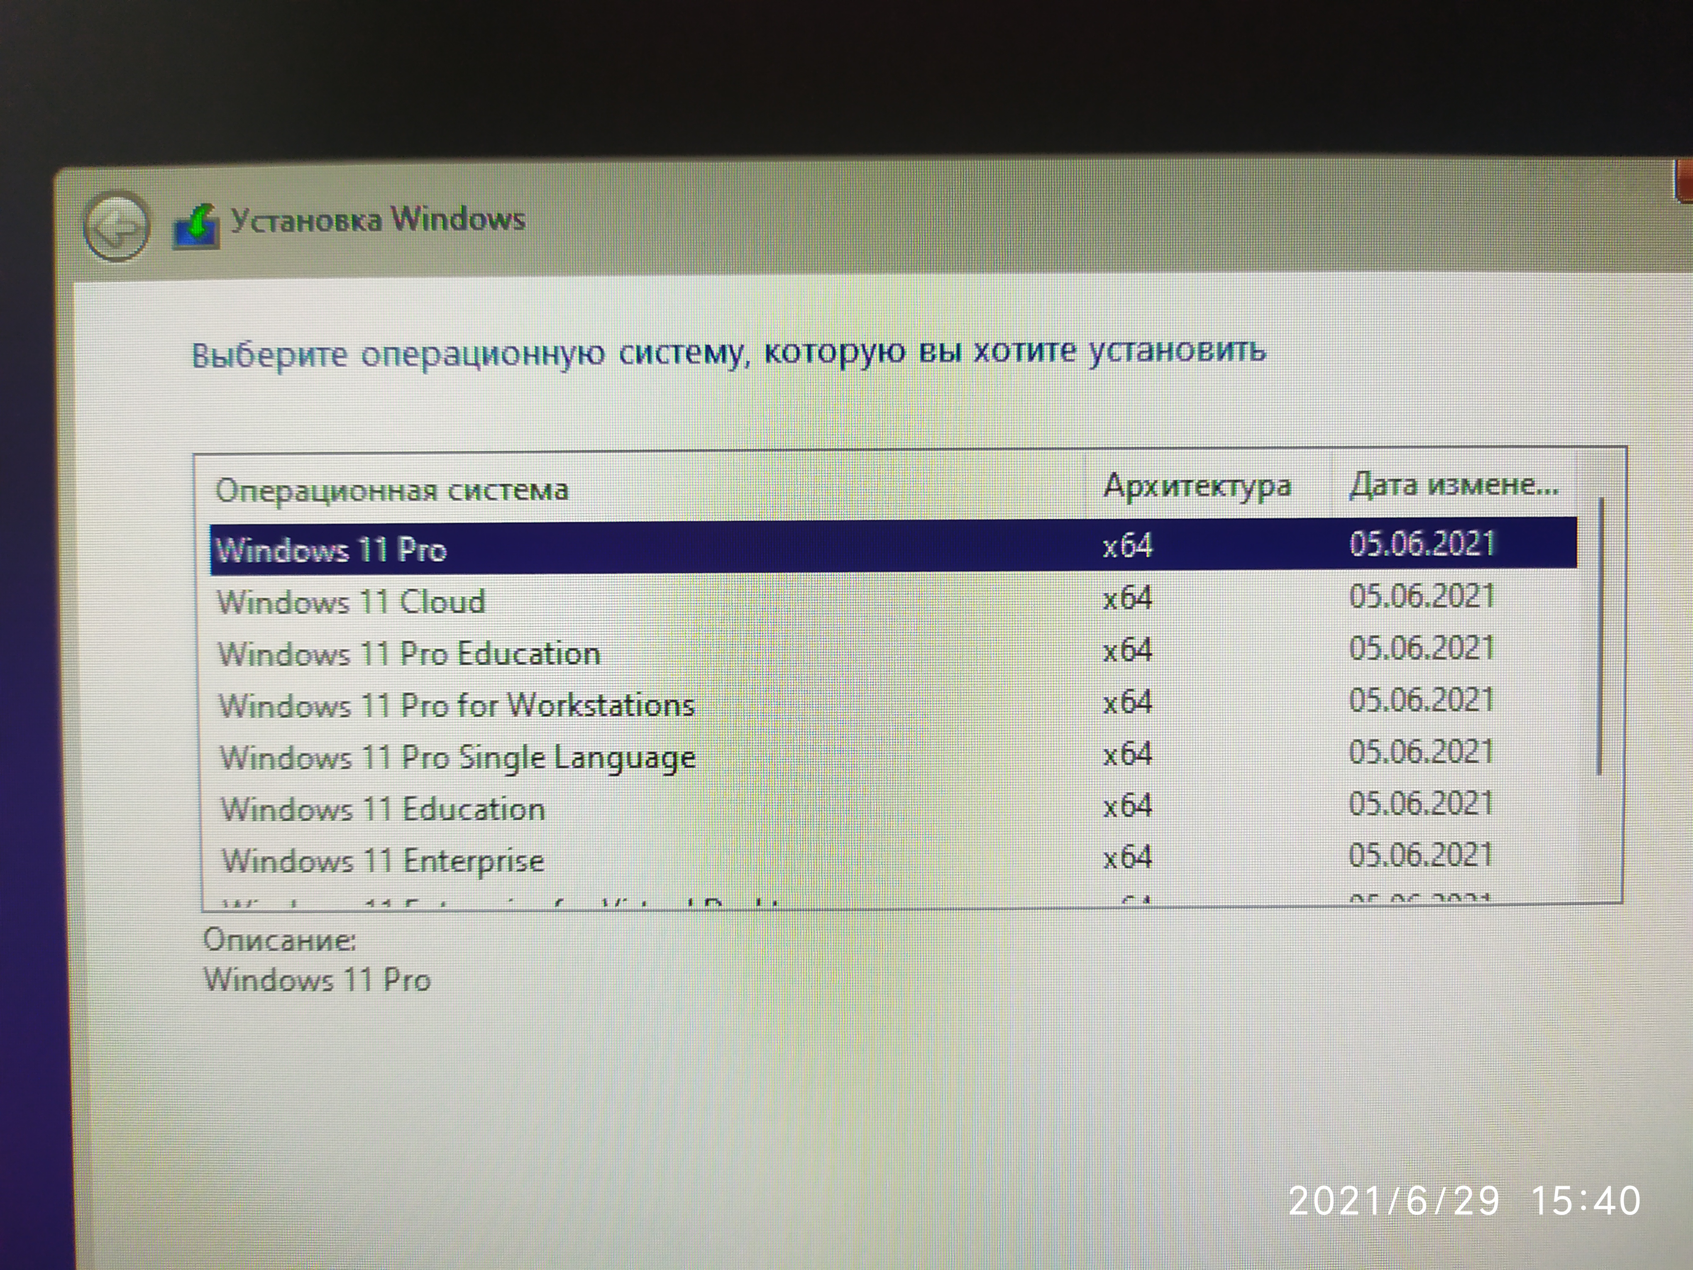The width and height of the screenshot is (1693, 1270).
Task: Click the 'Установка Windows' title text
Action: pyautogui.click(x=378, y=220)
